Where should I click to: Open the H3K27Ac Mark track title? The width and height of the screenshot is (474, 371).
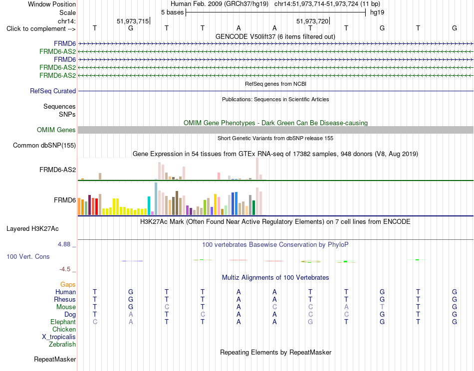point(275,222)
